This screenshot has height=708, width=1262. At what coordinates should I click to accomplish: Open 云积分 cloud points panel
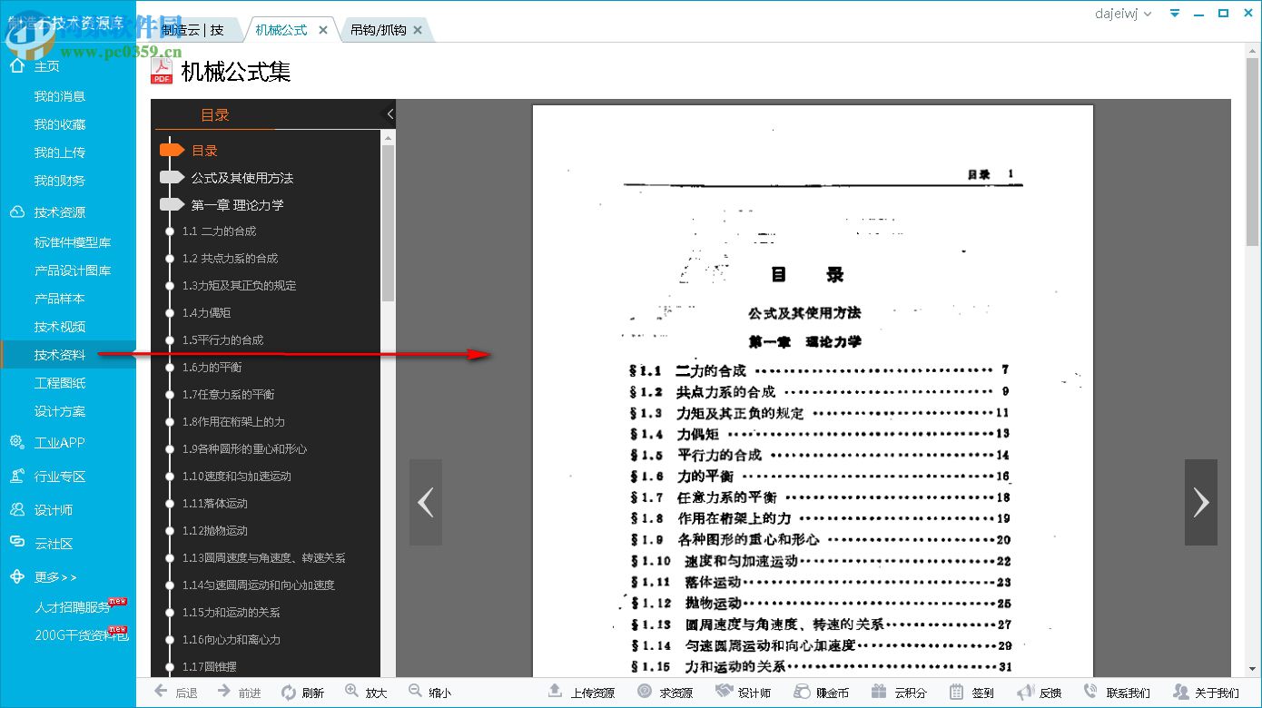[x=899, y=691]
